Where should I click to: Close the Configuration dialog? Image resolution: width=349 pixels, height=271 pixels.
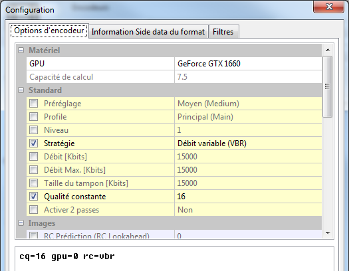click(329, 7)
